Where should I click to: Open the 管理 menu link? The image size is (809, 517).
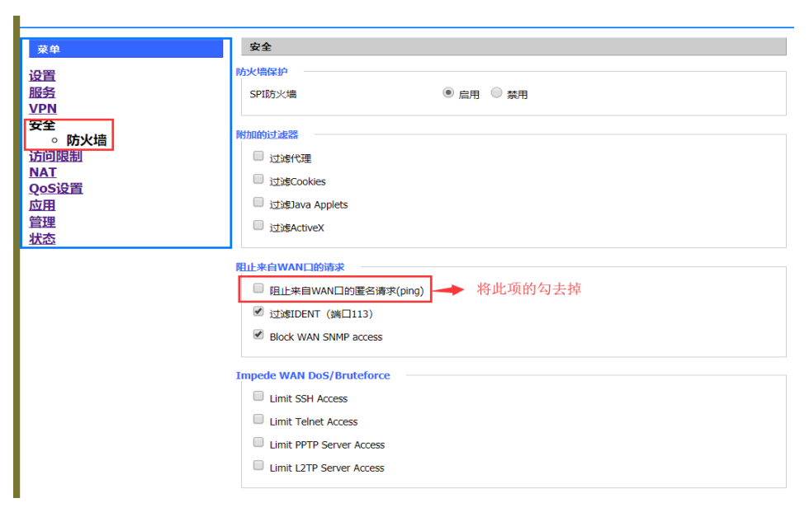tap(42, 222)
